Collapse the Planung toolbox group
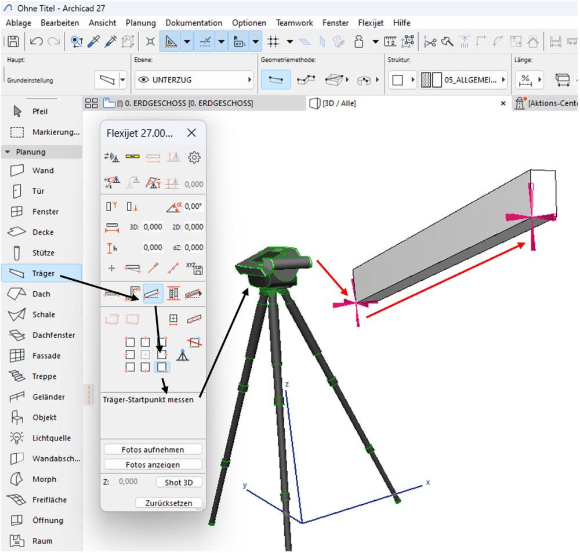Viewport: 580px width, 553px height. tap(8, 152)
